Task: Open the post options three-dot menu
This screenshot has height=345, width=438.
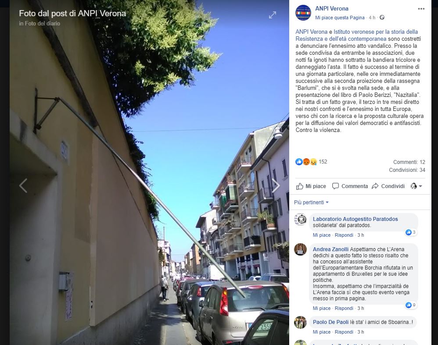Action: [x=421, y=9]
